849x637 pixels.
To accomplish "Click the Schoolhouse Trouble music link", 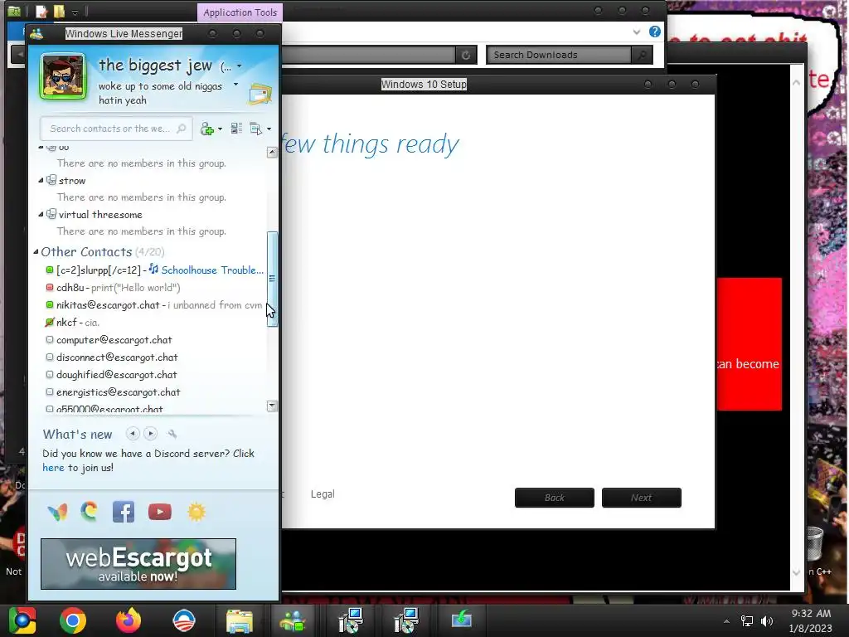I will 212,270.
